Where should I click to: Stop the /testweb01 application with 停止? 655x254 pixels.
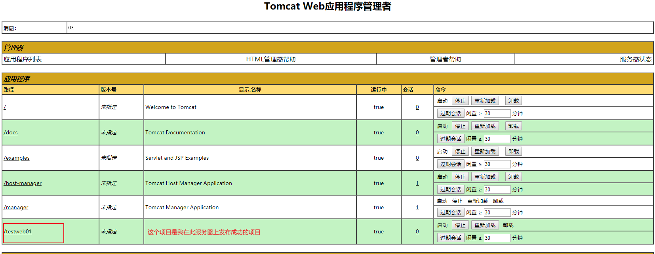[x=460, y=225]
